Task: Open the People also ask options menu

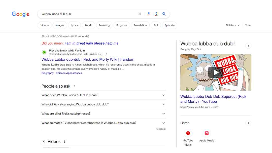Action: point(74,86)
